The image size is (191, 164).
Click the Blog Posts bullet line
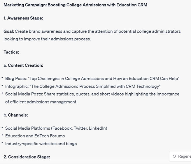point(92,79)
